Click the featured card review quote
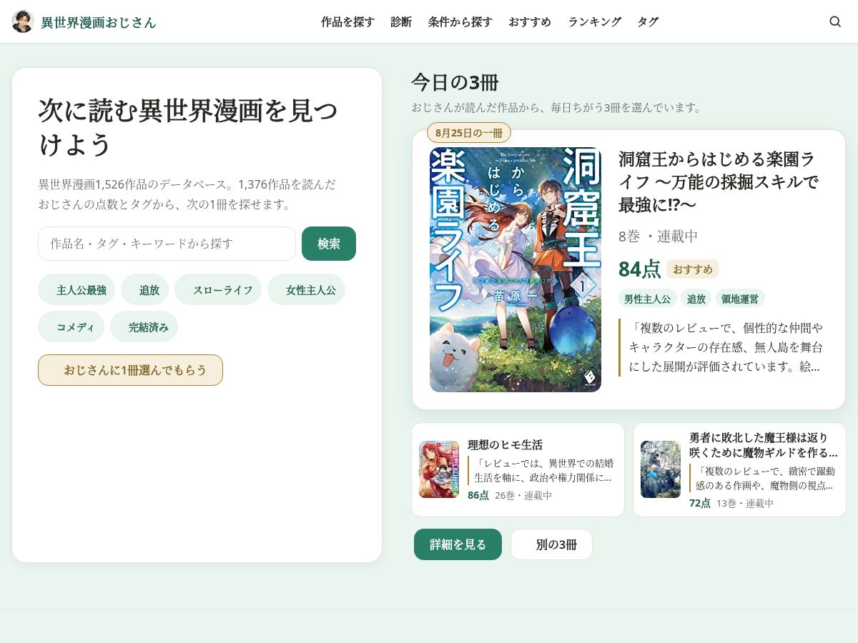The image size is (858, 643). [725, 347]
